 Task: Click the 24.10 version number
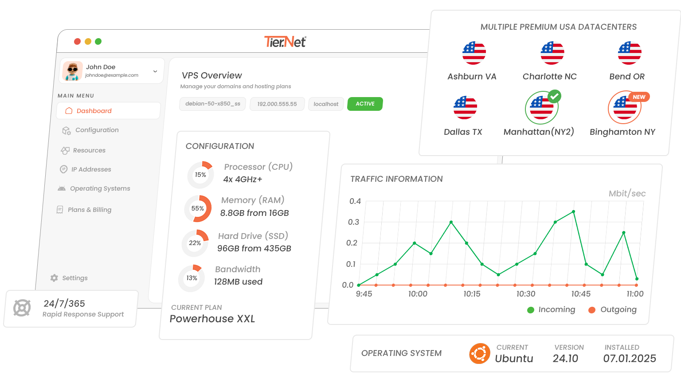[x=565, y=359]
